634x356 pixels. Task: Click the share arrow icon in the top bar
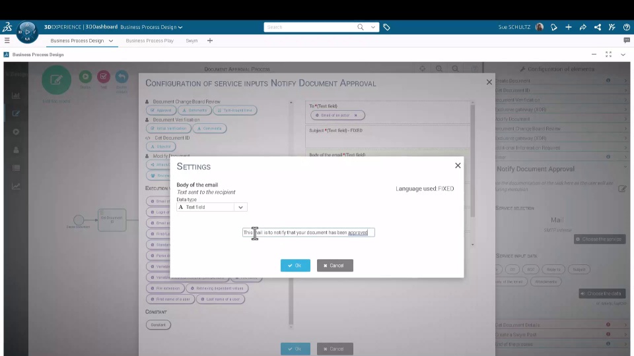coord(583,27)
